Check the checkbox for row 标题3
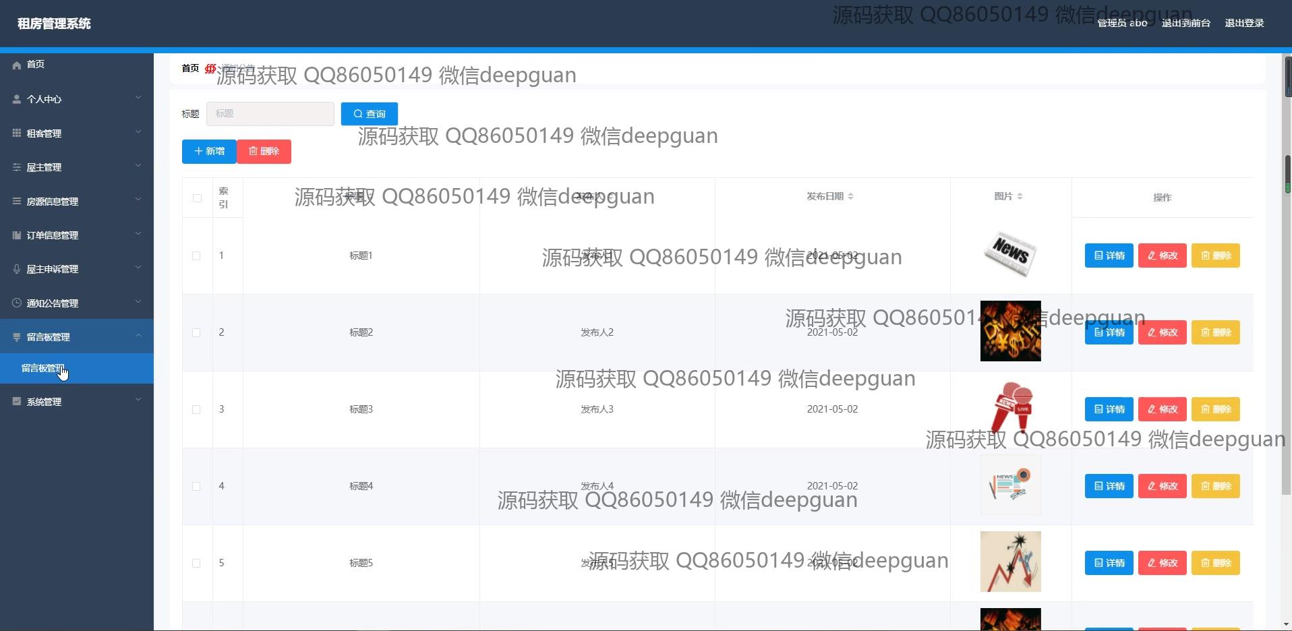 (196, 409)
